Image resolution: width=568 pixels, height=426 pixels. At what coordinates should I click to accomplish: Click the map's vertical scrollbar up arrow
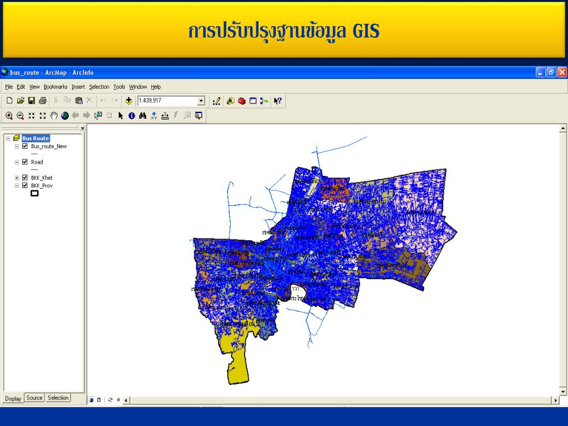click(563, 128)
